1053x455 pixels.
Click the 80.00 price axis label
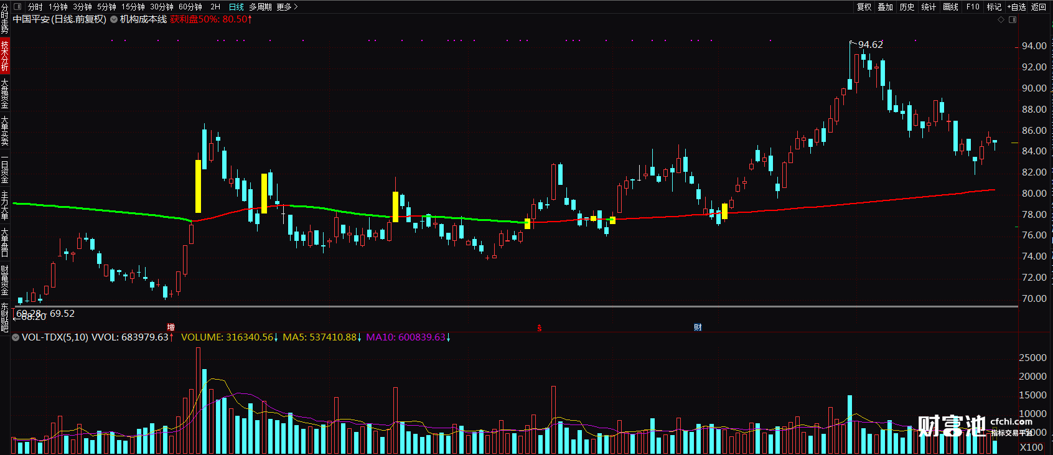point(1034,194)
